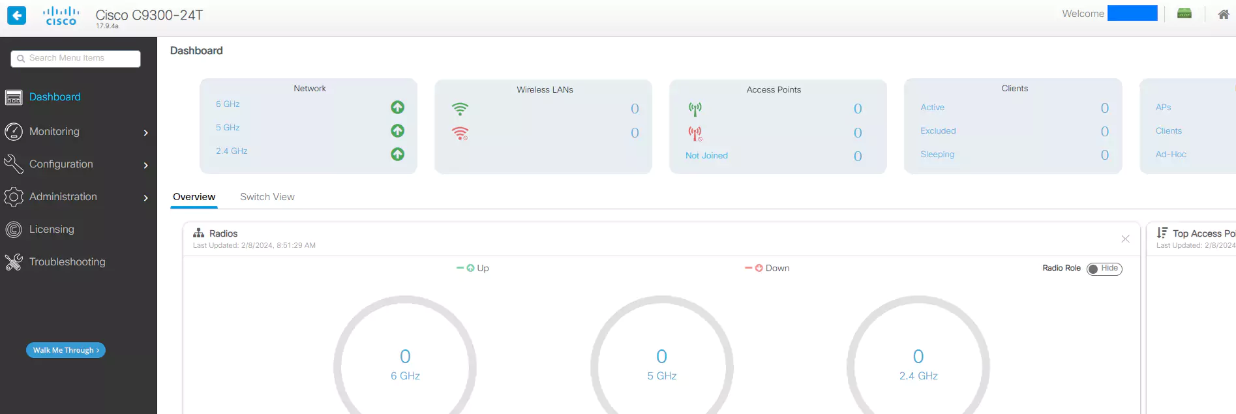Image resolution: width=1236 pixels, height=414 pixels.
Task: Expand the Configuration menu chevron
Action: 145,165
